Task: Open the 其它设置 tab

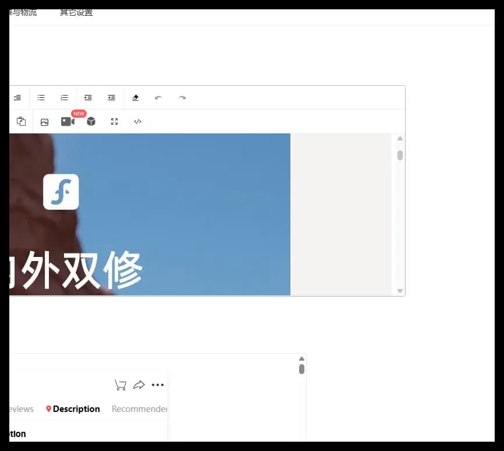Action: (x=76, y=13)
